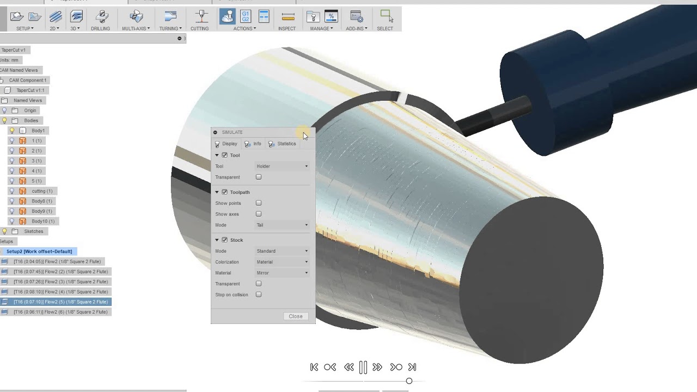The image size is (697, 392).
Task: Open the Colorization Material dropdown
Action: click(x=282, y=262)
